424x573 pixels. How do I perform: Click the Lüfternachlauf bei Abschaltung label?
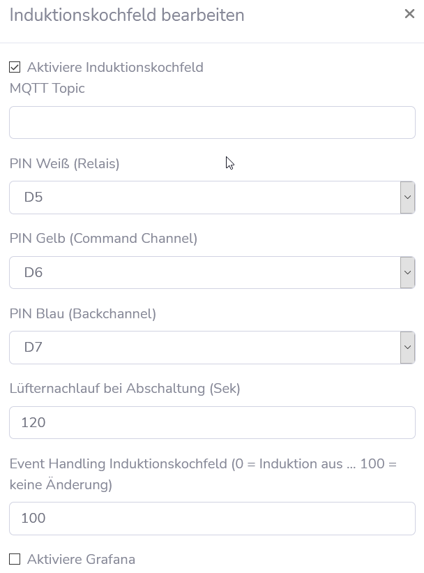click(x=125, y=389)
